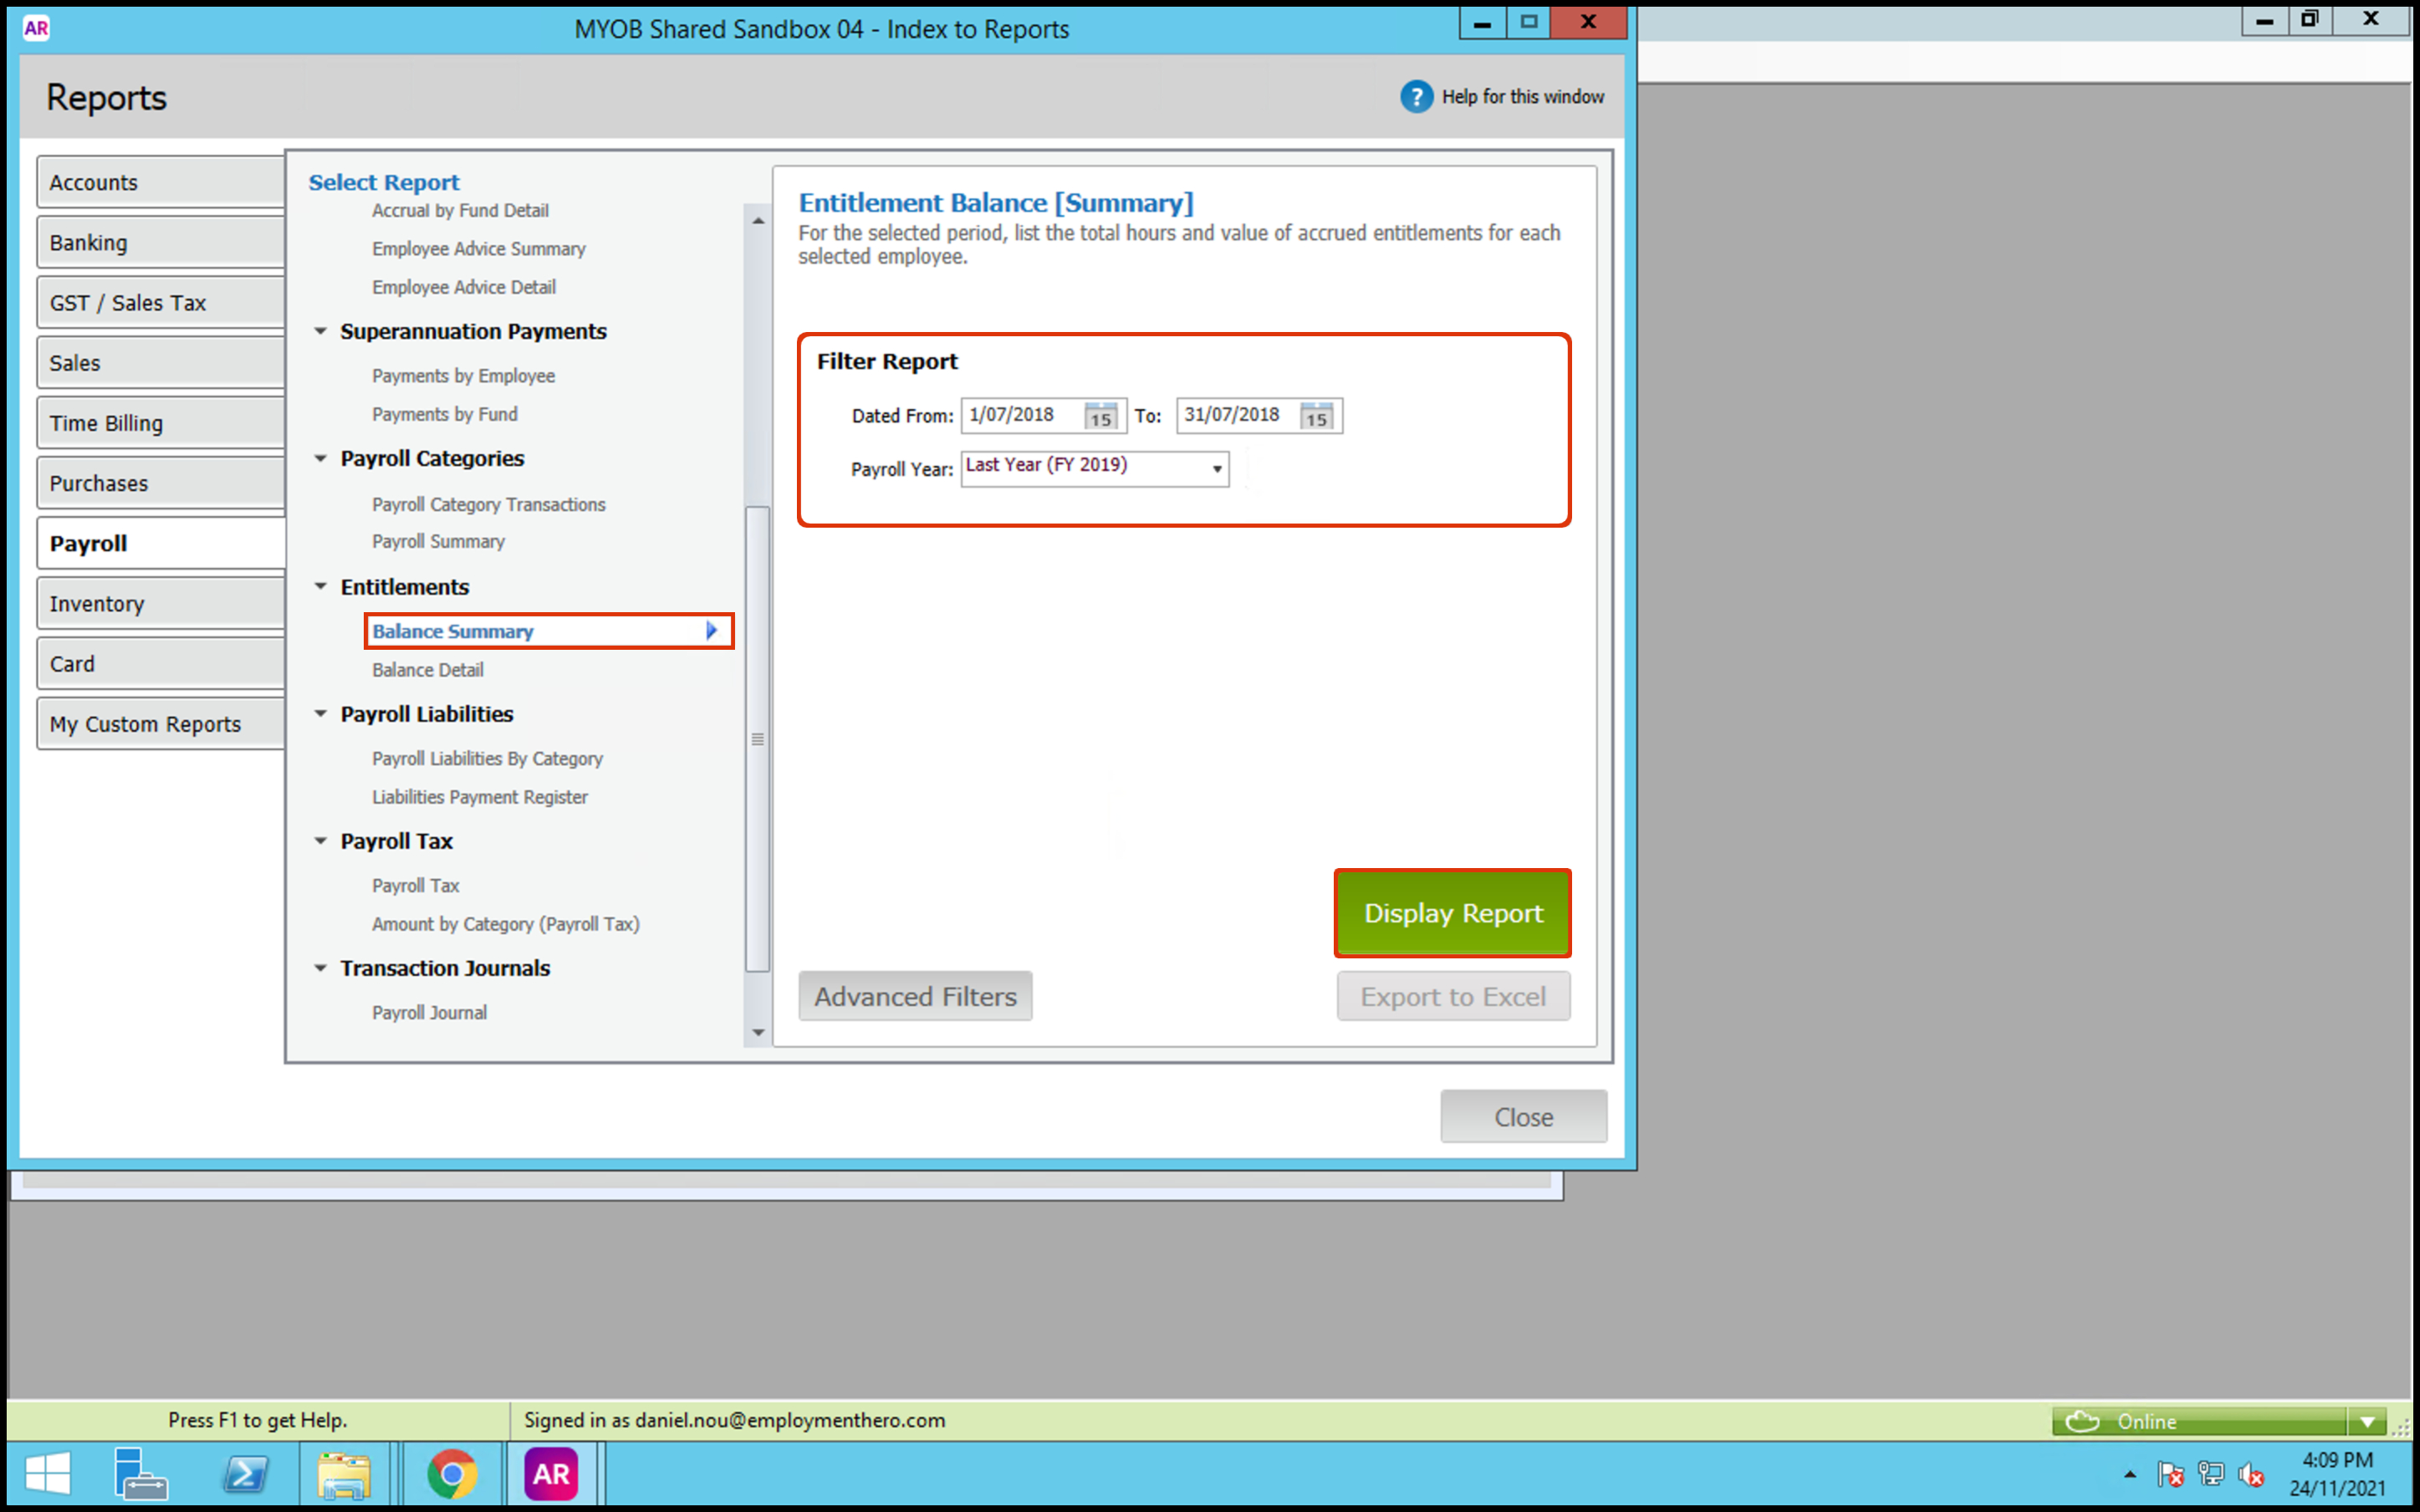
Task: Click the AccountRight AR taskbar icon
Action: tap(551, 1474)
